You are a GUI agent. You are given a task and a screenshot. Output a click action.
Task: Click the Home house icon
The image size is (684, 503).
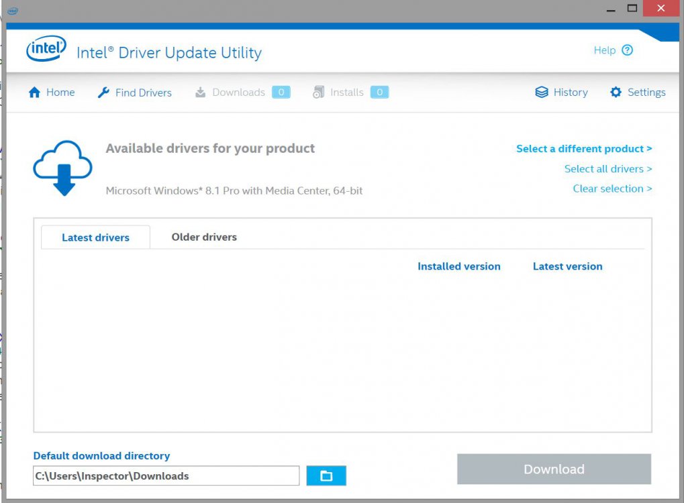34,93
